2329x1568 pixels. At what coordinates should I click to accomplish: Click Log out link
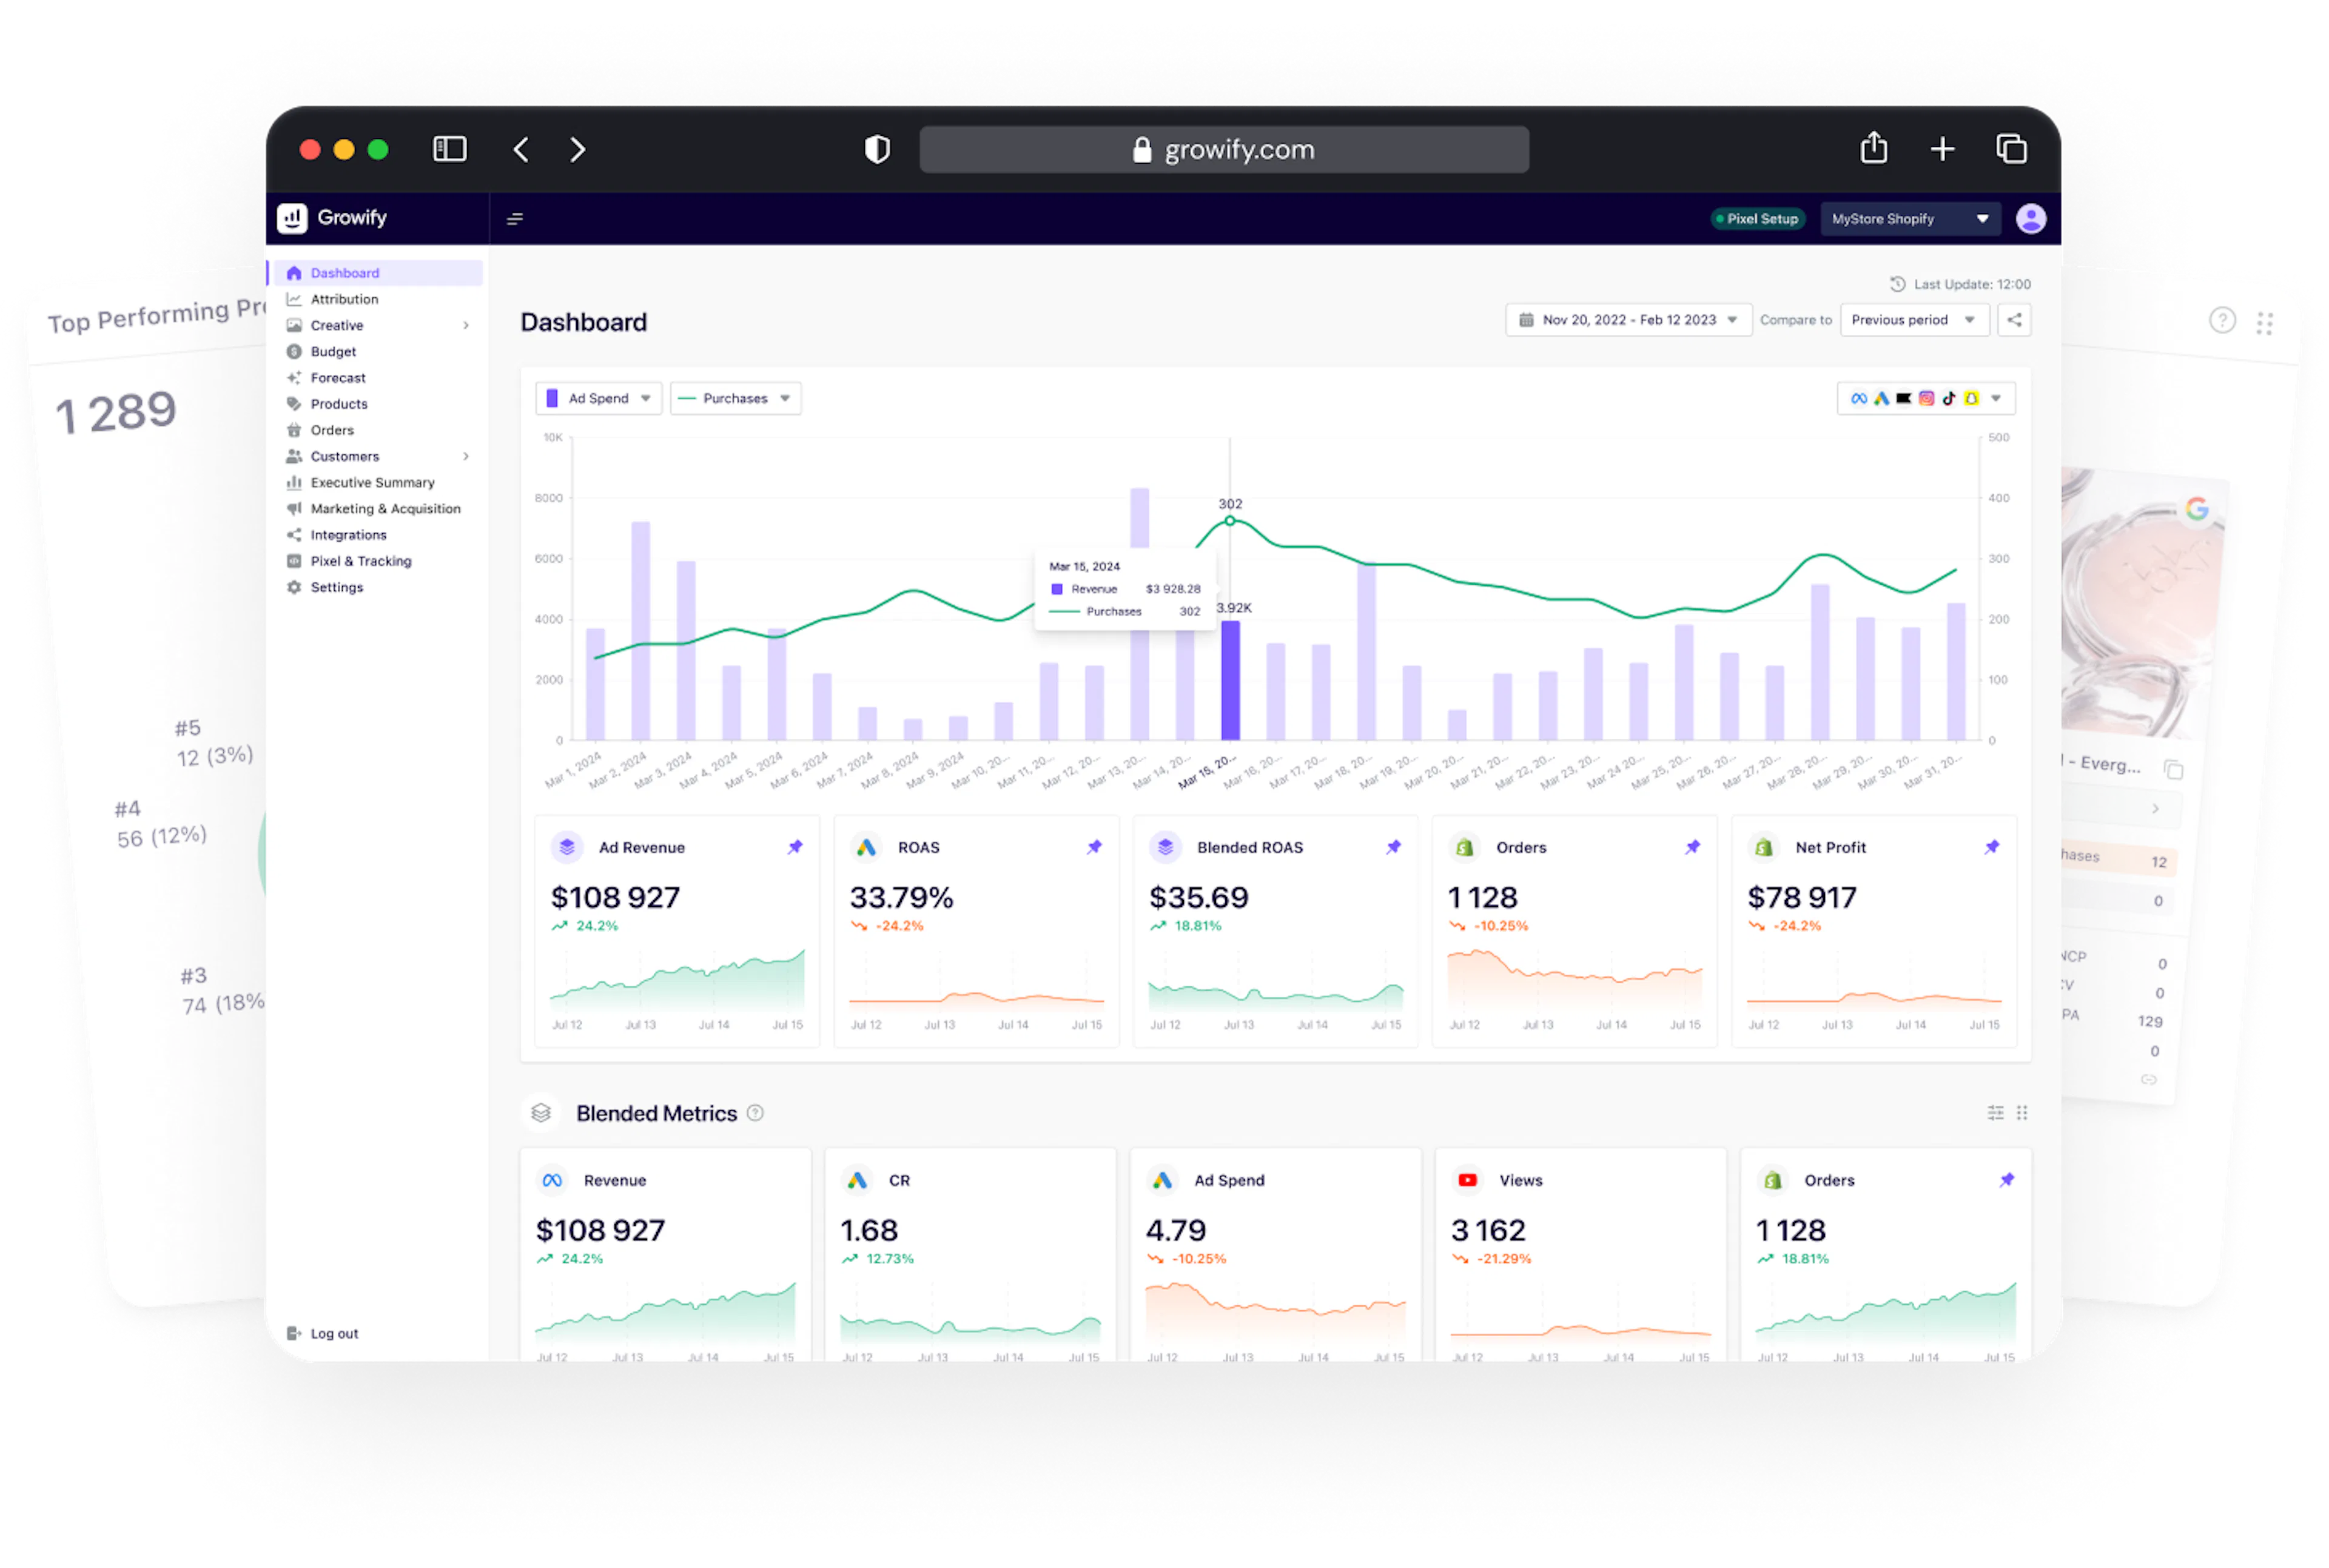333,1333
